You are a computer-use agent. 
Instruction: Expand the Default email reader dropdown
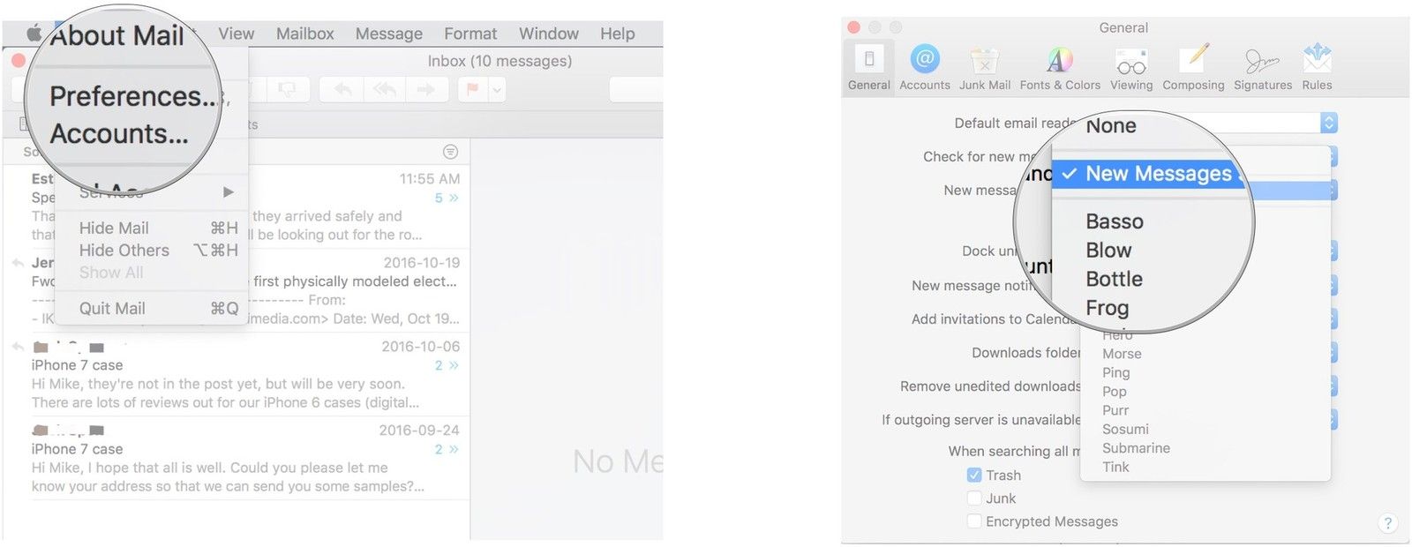[x=1328, y=123]
